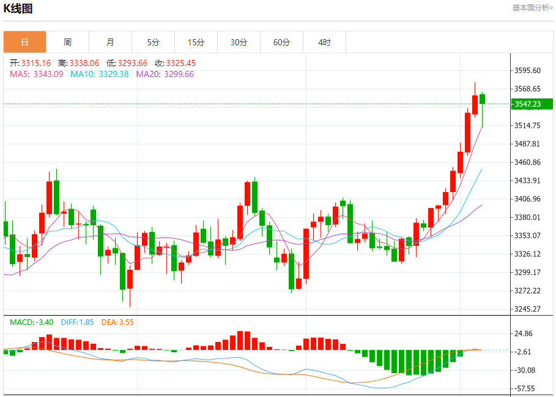The width and height of the screenshot is (556, 397).
Task: Click the low price value 3293.66
Action: coord(132,63)
